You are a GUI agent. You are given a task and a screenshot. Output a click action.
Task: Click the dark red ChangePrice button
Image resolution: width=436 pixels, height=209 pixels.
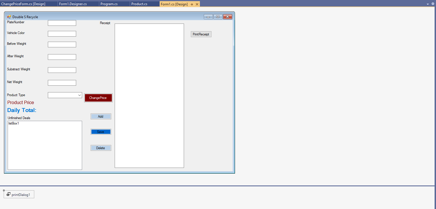[98, 98]
